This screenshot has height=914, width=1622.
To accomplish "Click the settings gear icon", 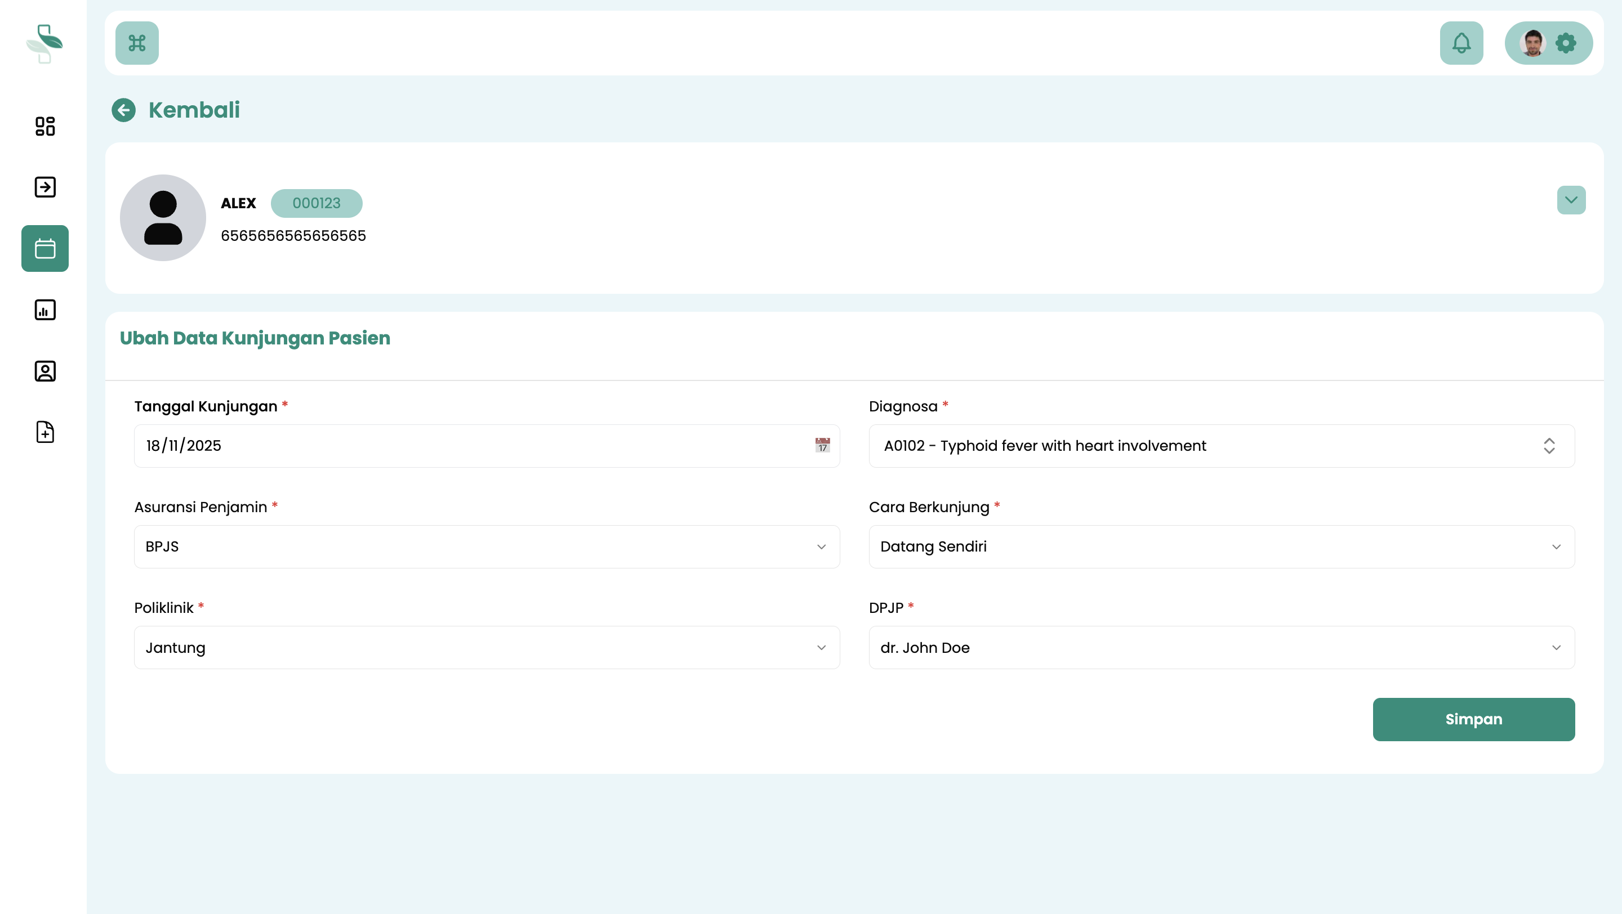I will pyautogui.click(x=1565, y=43).
